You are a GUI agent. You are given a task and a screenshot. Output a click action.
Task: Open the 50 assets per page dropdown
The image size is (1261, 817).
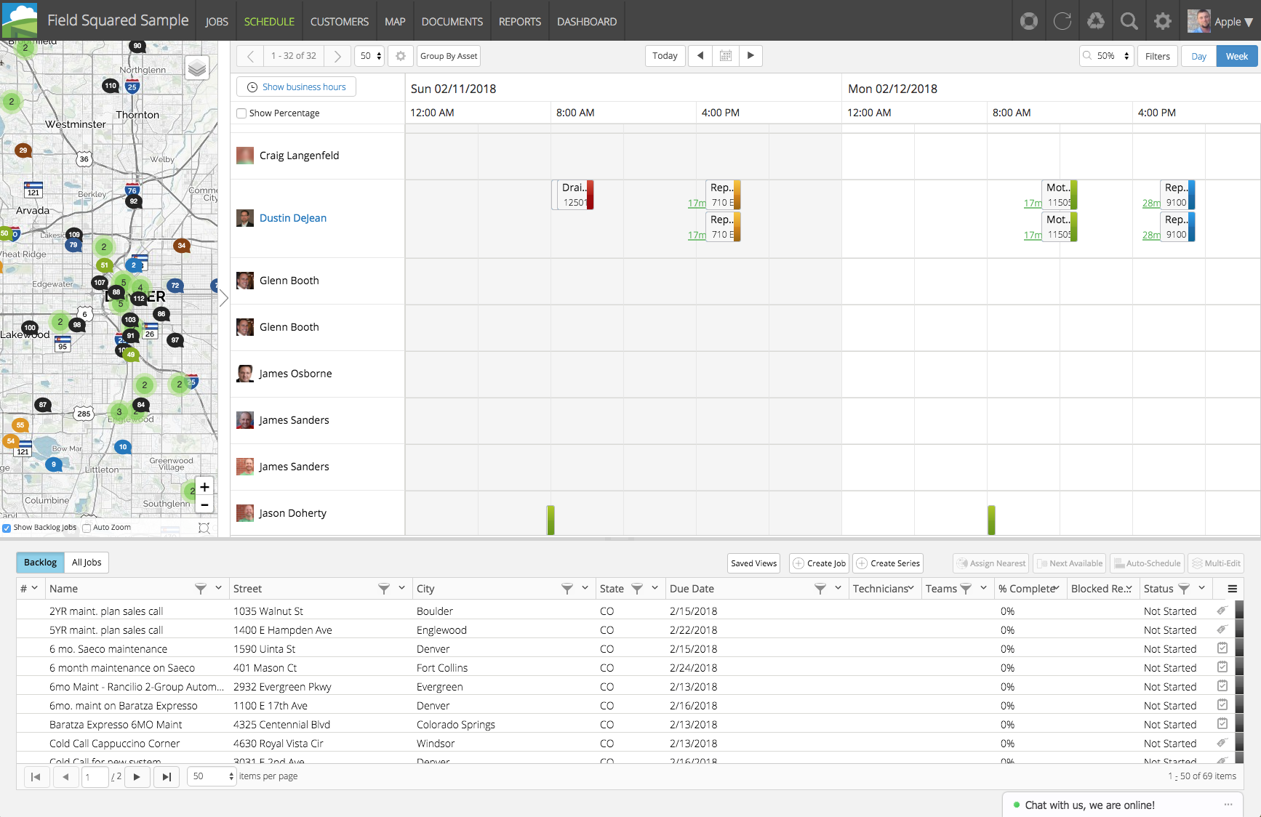tap(369, 56)
